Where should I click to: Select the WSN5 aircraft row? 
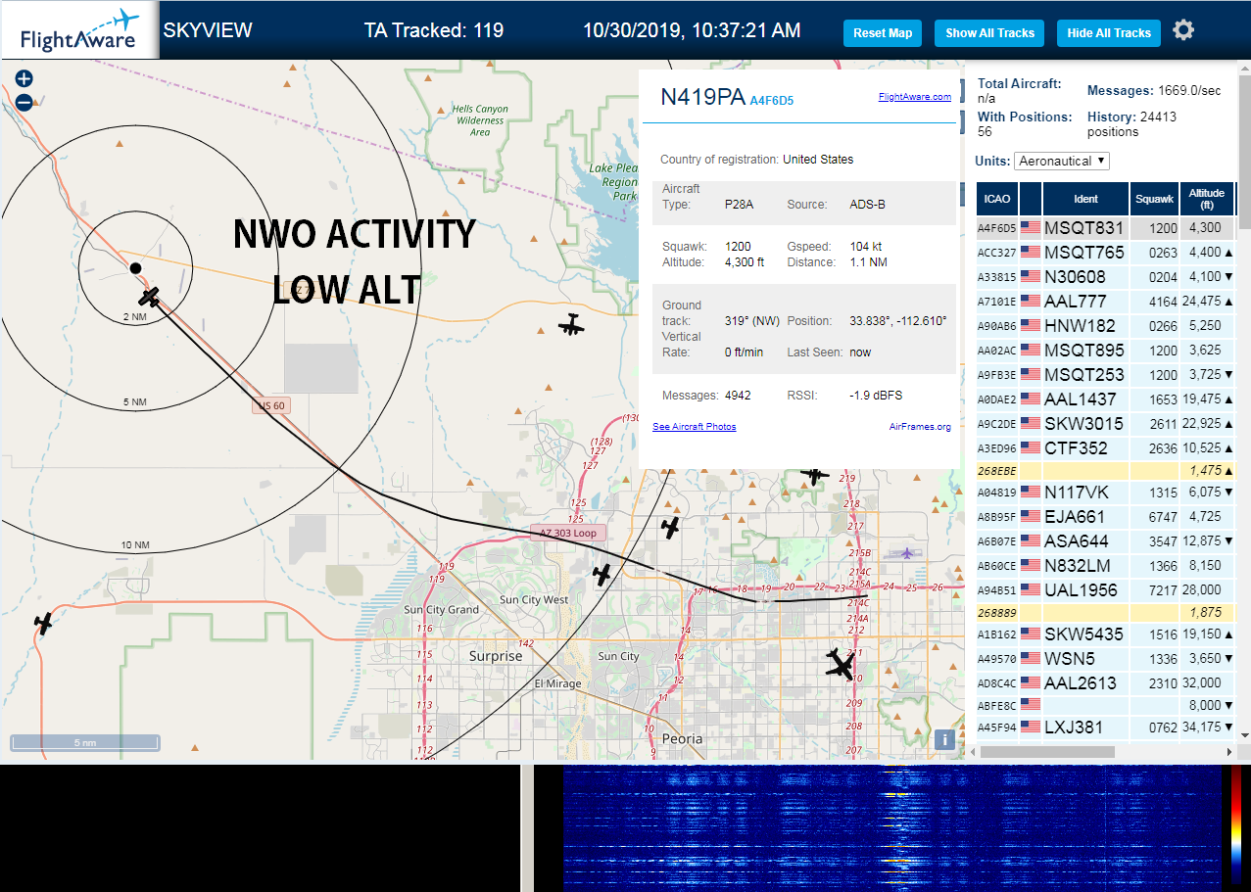pyautogui.click(x=1107, y=659)
